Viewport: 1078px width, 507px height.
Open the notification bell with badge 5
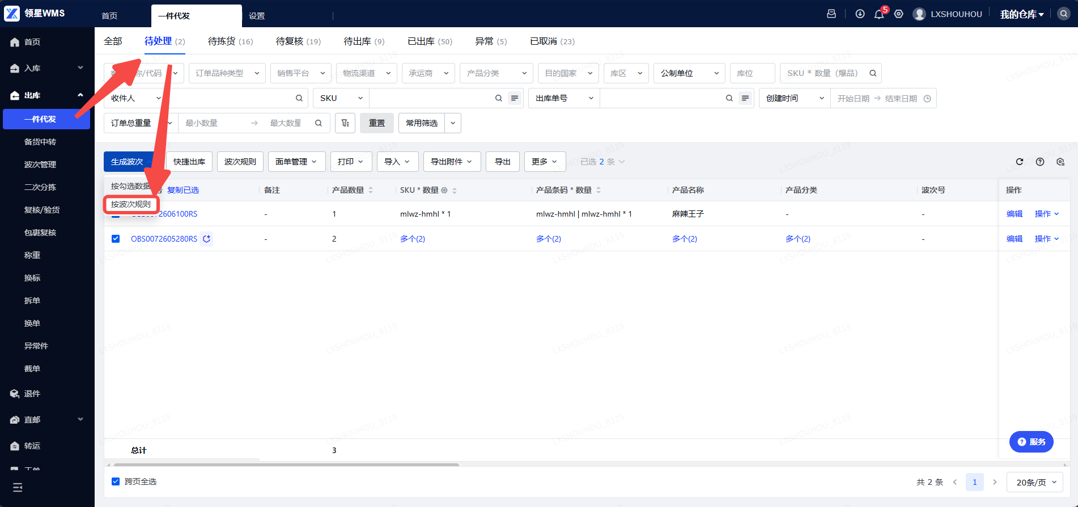[x=879, y=14]
